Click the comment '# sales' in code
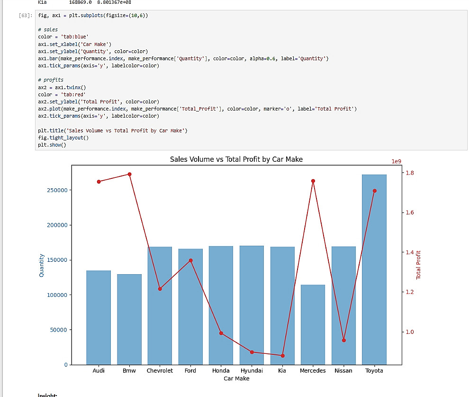 (x=48, y=29)
